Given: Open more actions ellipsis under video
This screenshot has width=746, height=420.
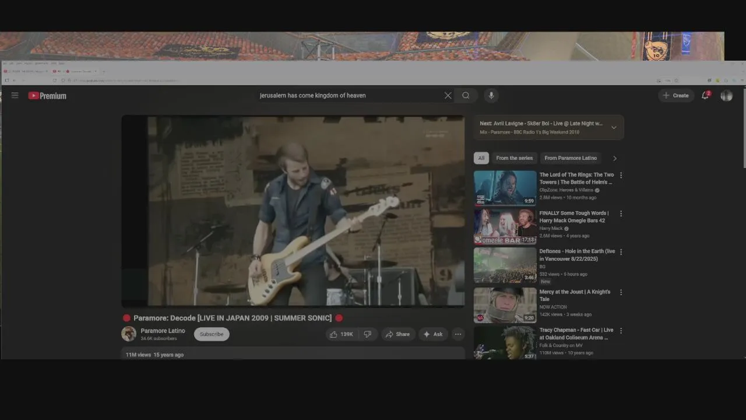Looking at the screenshot, I should pos(458,334).
